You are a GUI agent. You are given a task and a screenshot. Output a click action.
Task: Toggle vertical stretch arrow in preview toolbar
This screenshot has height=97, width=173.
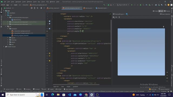click(119, 17)
